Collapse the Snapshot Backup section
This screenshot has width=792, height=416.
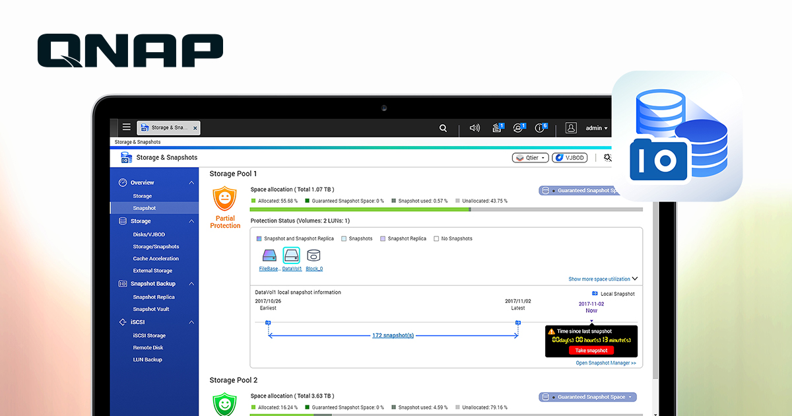190,283
